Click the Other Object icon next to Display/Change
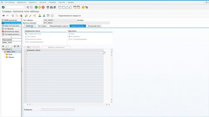Image resolution: width=209 pixels, height=117 pixels. [x=17, y=16]
